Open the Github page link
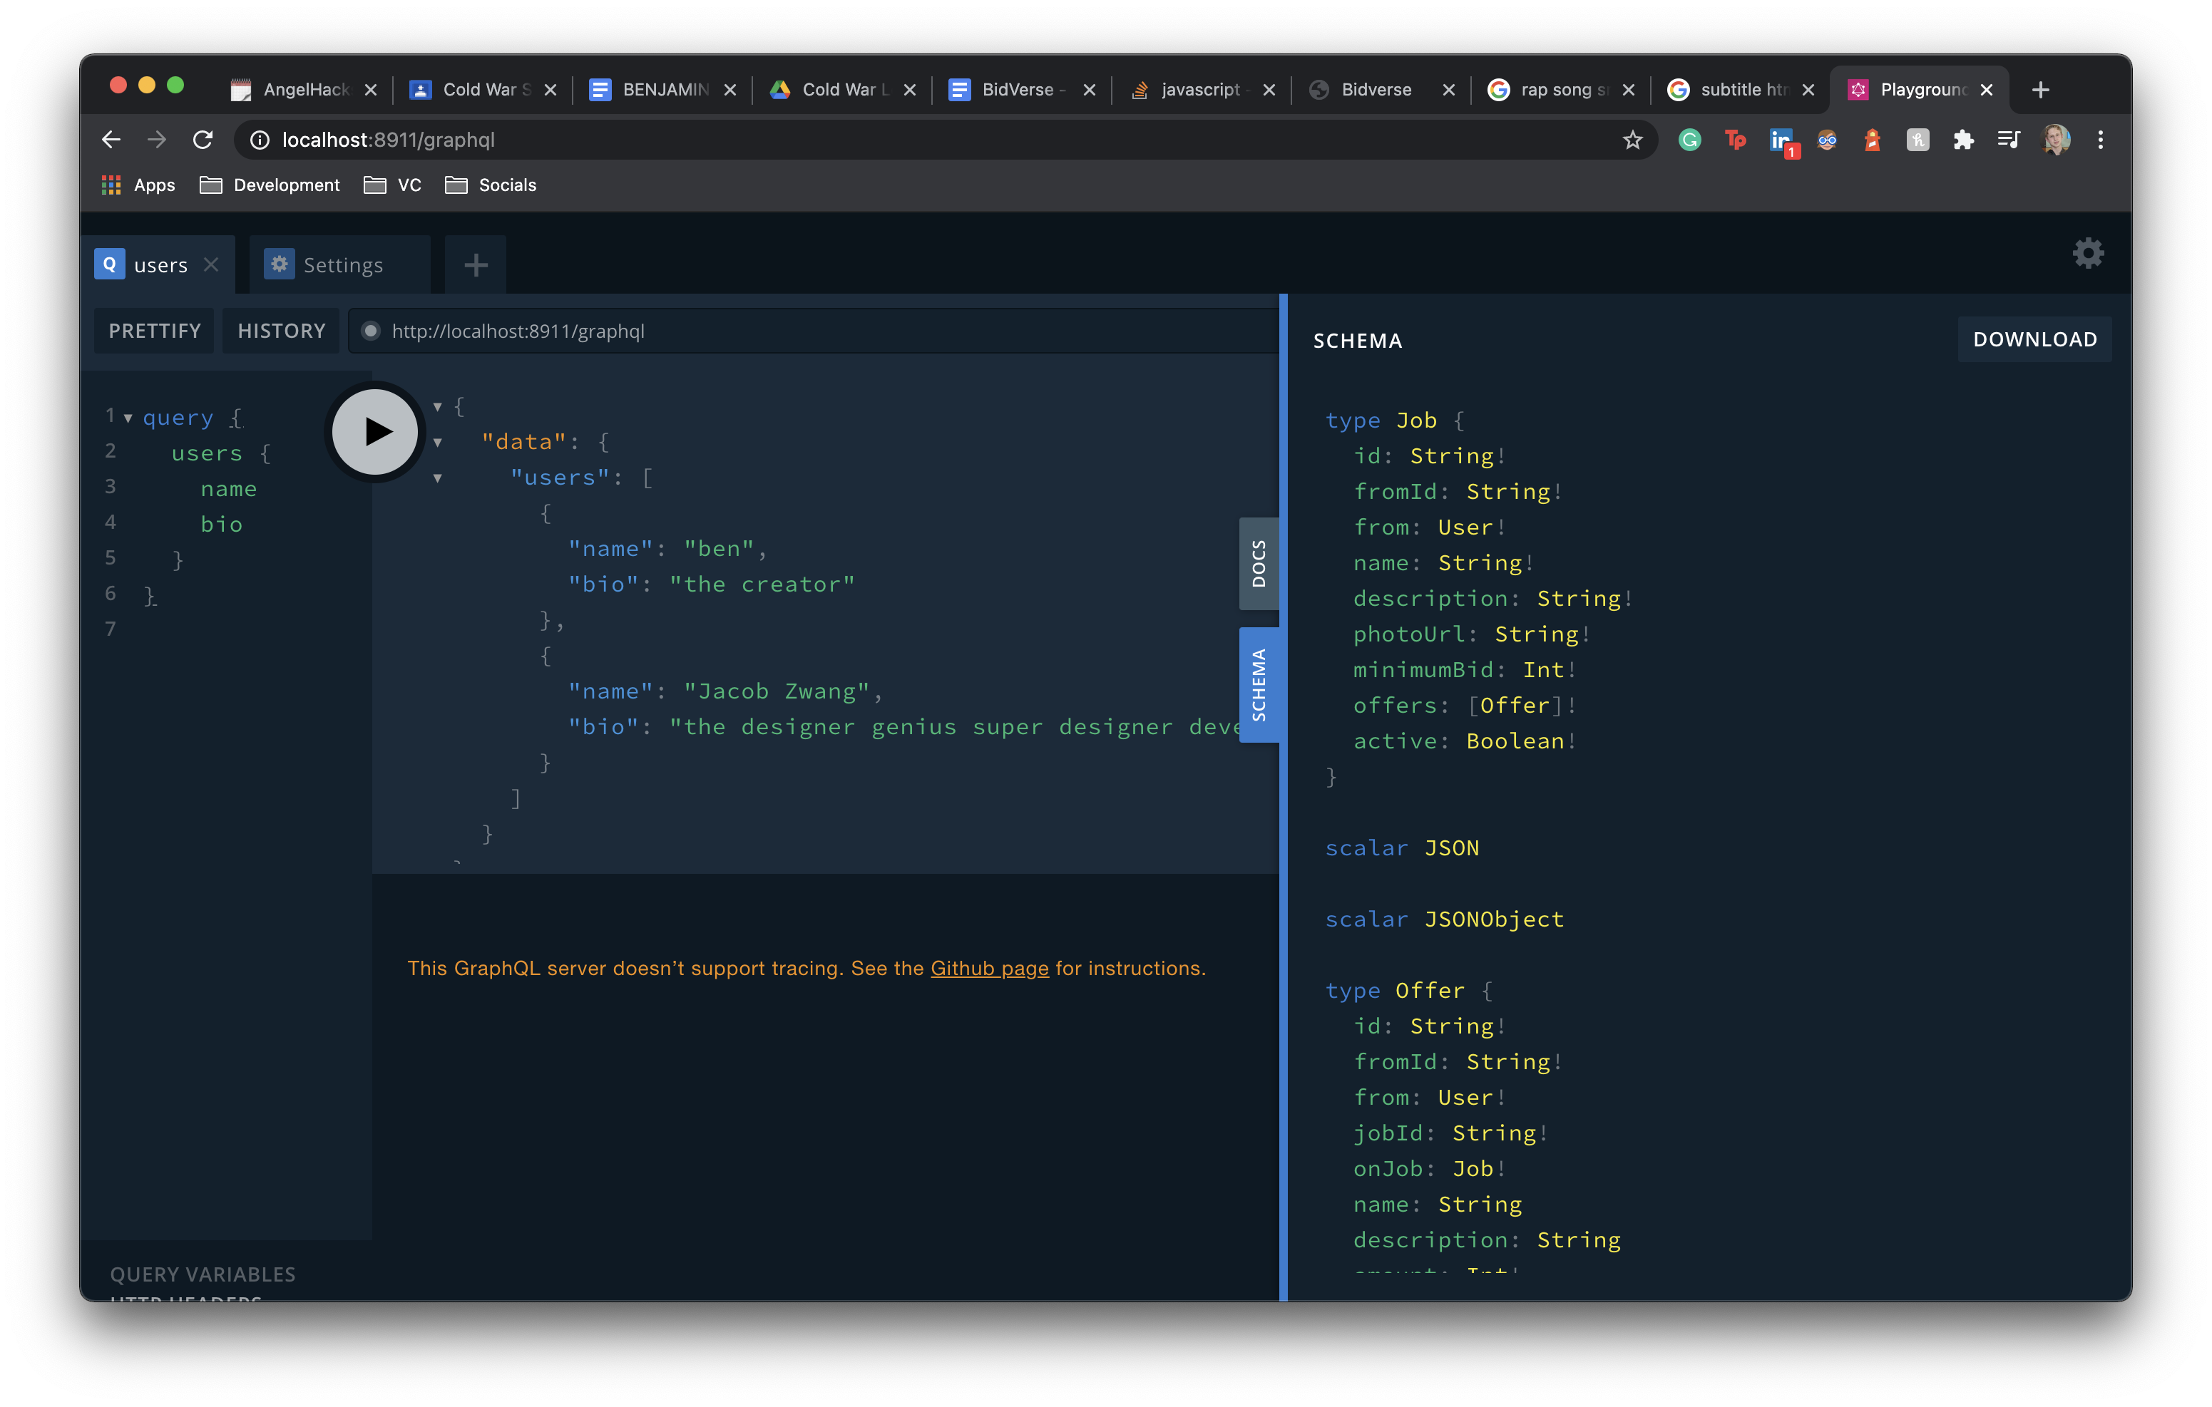This screenshot has width=2212, height=1407. pos(989,968)
